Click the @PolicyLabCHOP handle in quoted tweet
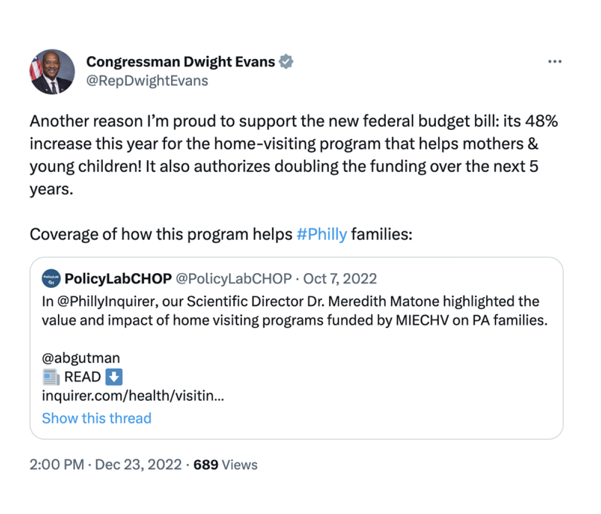 pos(233,279)
